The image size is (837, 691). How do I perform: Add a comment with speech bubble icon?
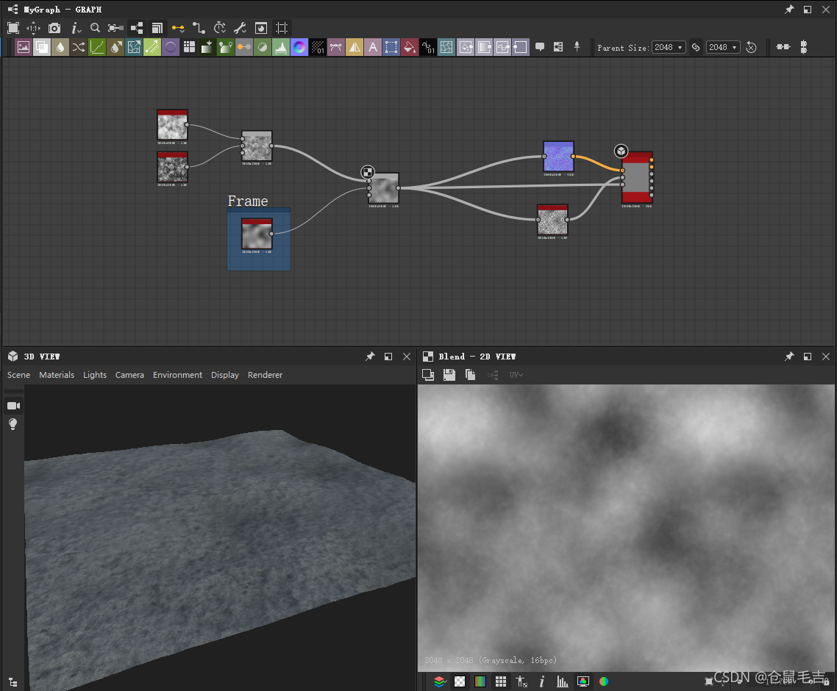click(x=540, y=47)
